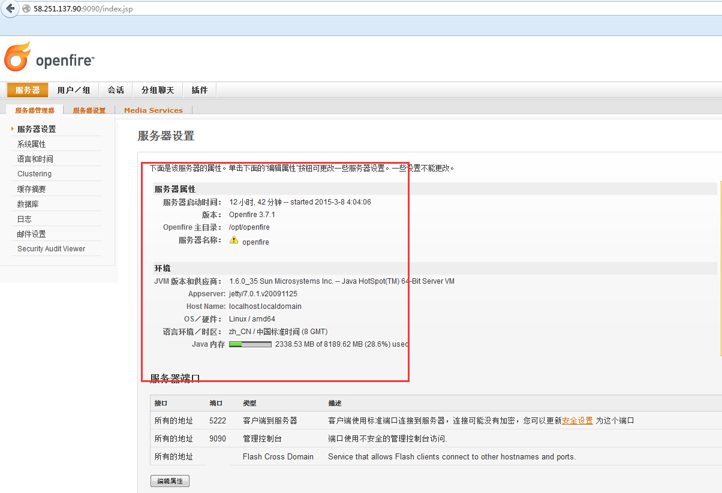Select 服务器设置 in the left sidebar
The width and height of the screenshot is (722, 493).
coord(37,129)
